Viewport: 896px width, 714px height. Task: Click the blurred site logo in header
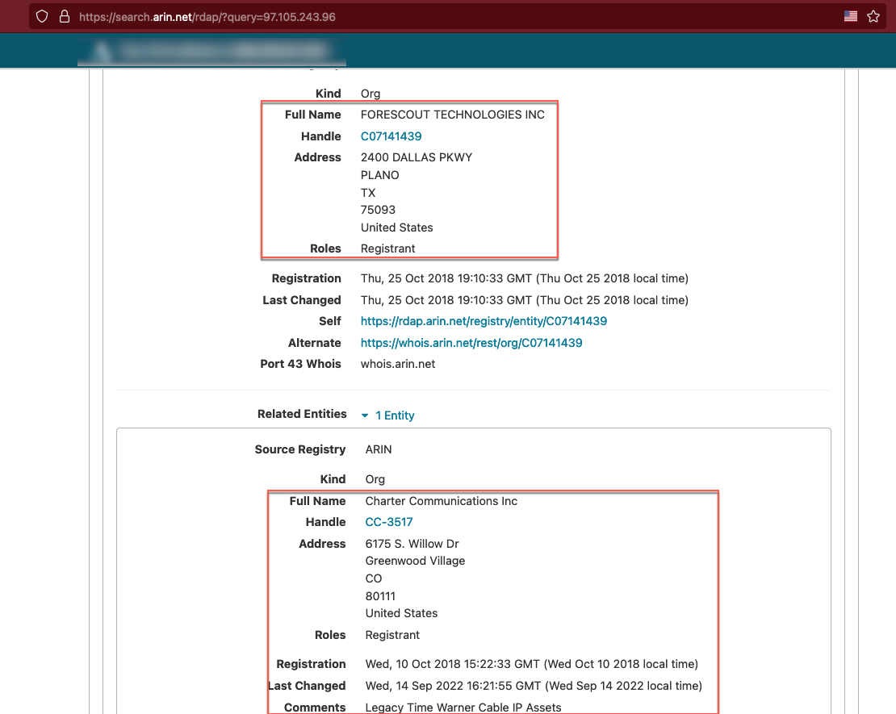(x=211, y=51)
